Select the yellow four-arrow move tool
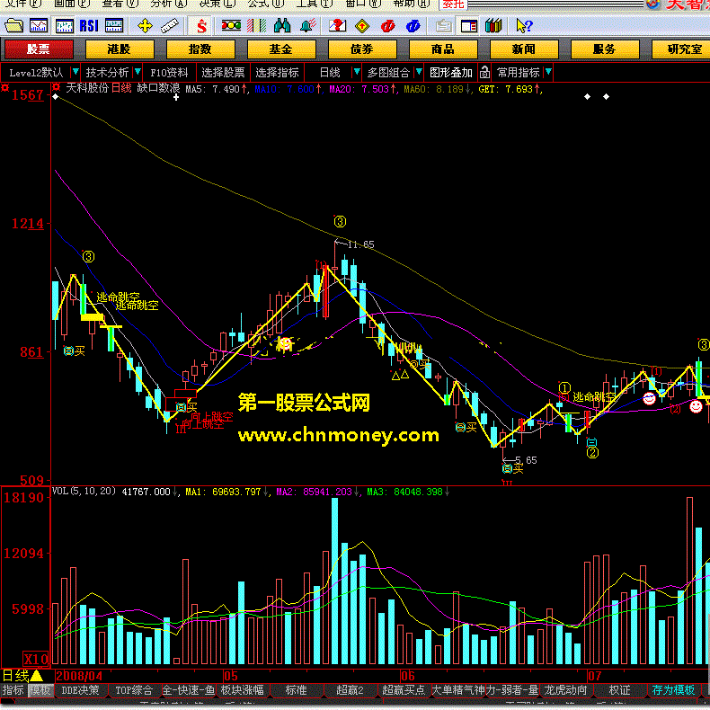The height and width of the screenshot is (710, 710). 145,26
